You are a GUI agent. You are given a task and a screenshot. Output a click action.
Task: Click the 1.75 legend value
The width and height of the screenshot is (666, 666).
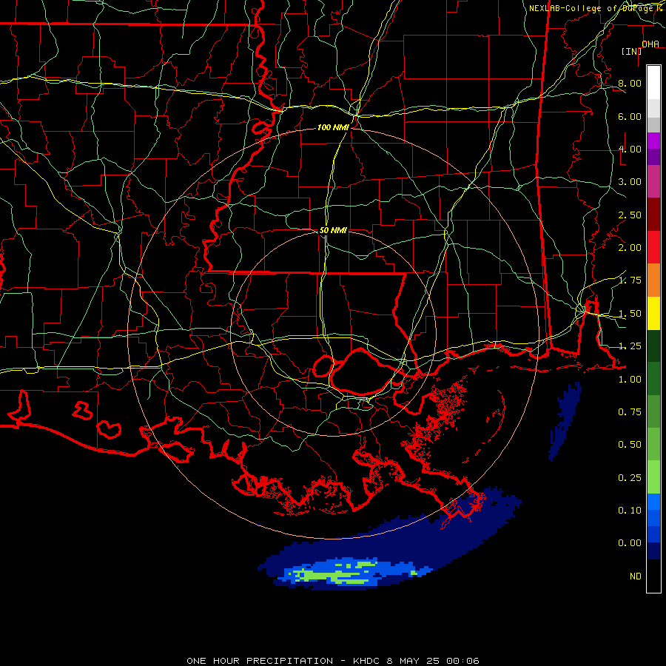click(x=630, y=280)
